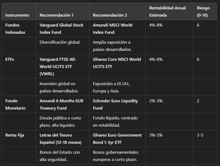
Task: Select Vanguard Global Stock Index Fund
Action: 61,29
